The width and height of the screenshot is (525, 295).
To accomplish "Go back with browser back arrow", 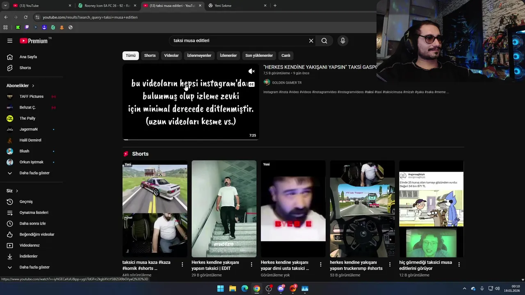I will [x=6, y=17].
